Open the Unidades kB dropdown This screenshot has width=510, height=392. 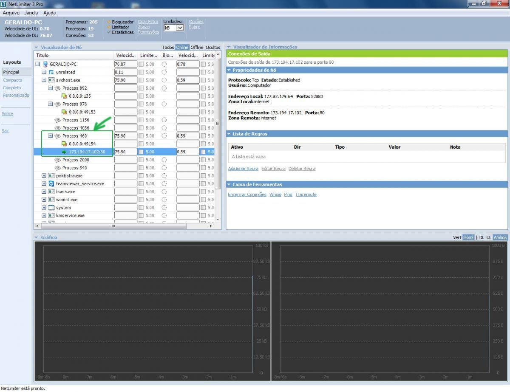[x=174, y=28]
